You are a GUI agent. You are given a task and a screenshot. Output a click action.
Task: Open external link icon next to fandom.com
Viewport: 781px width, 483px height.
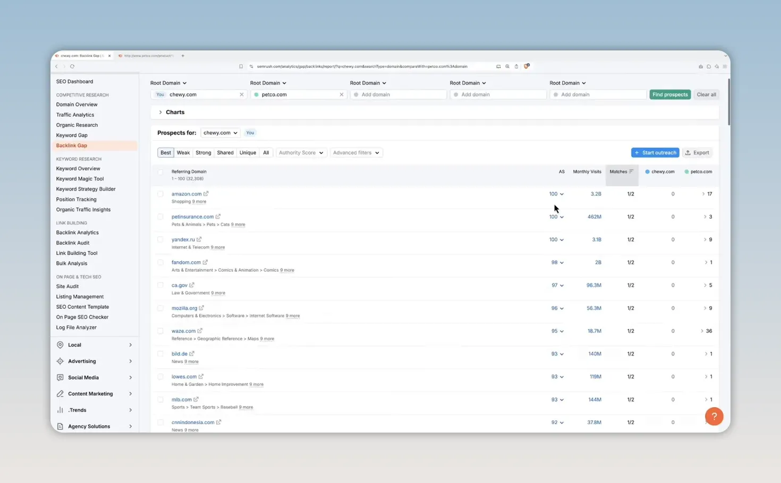(x=205, y=262)
